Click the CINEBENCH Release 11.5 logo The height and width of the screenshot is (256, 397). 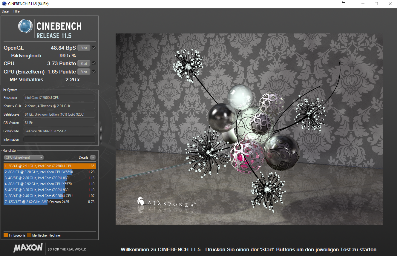click(50, 28)
